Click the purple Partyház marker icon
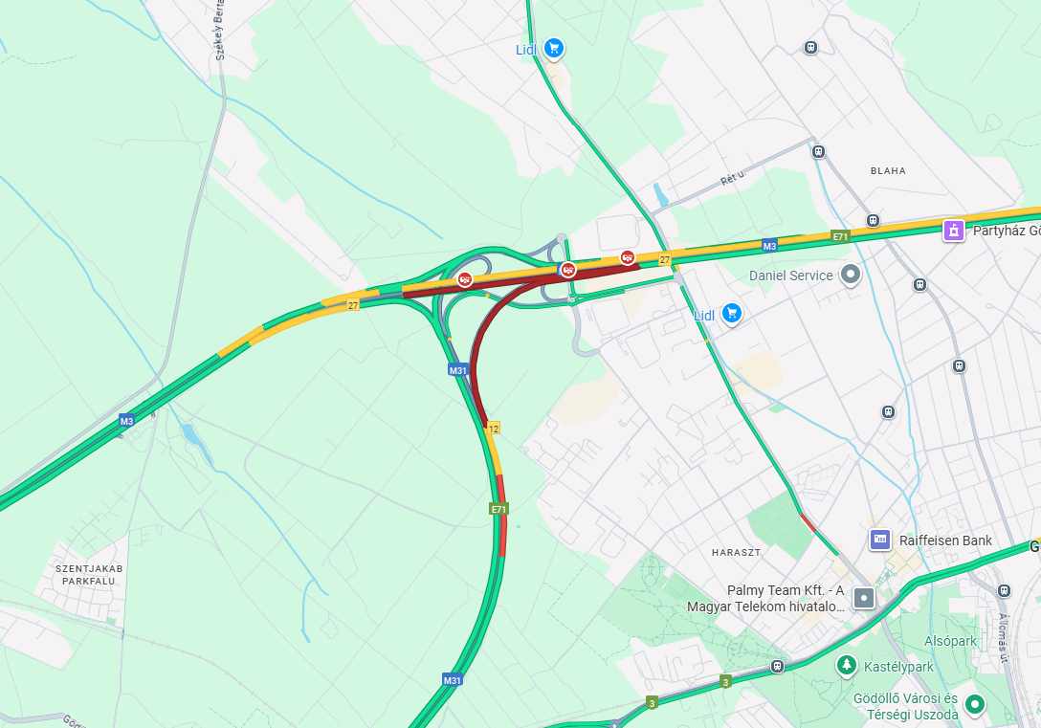This screenshot has height=728, width=1041. point(953,231)
